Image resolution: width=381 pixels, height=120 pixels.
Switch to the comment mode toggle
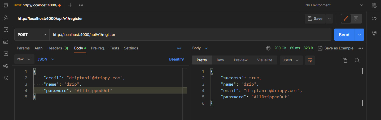[356, 19]
